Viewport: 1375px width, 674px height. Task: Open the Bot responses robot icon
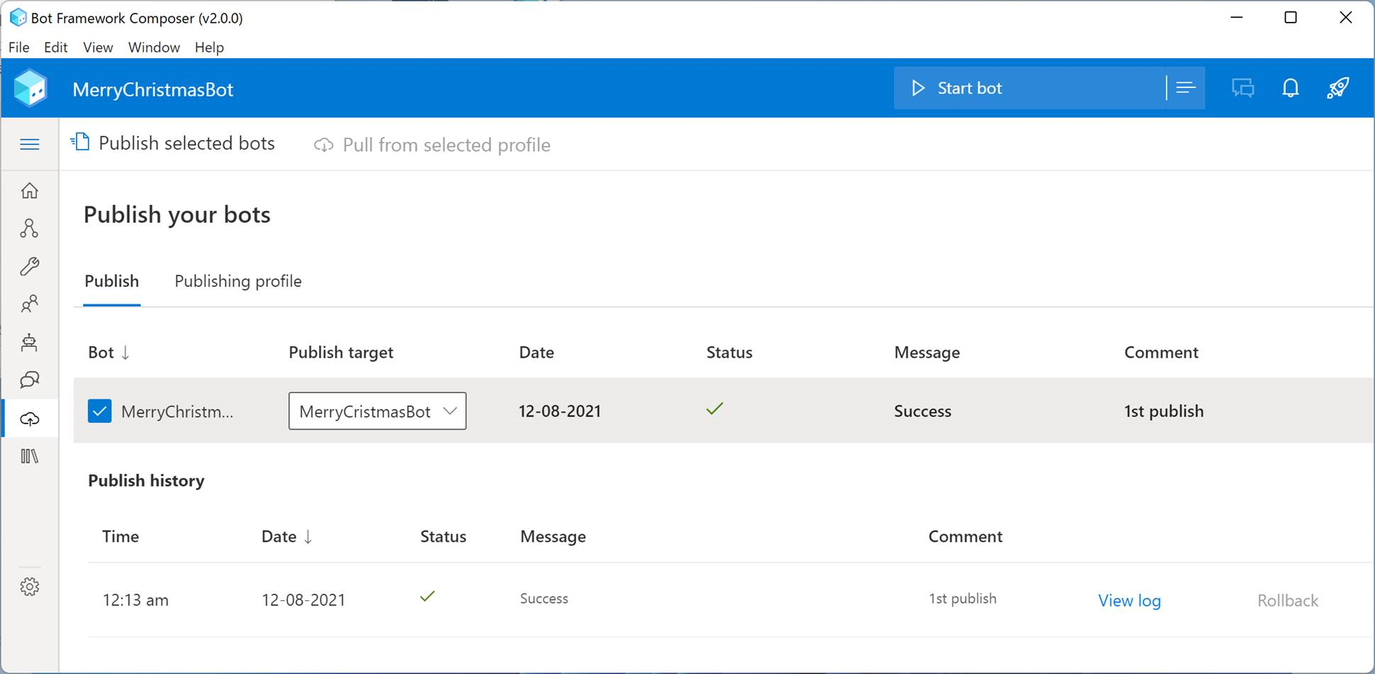(x=29, y=343)
